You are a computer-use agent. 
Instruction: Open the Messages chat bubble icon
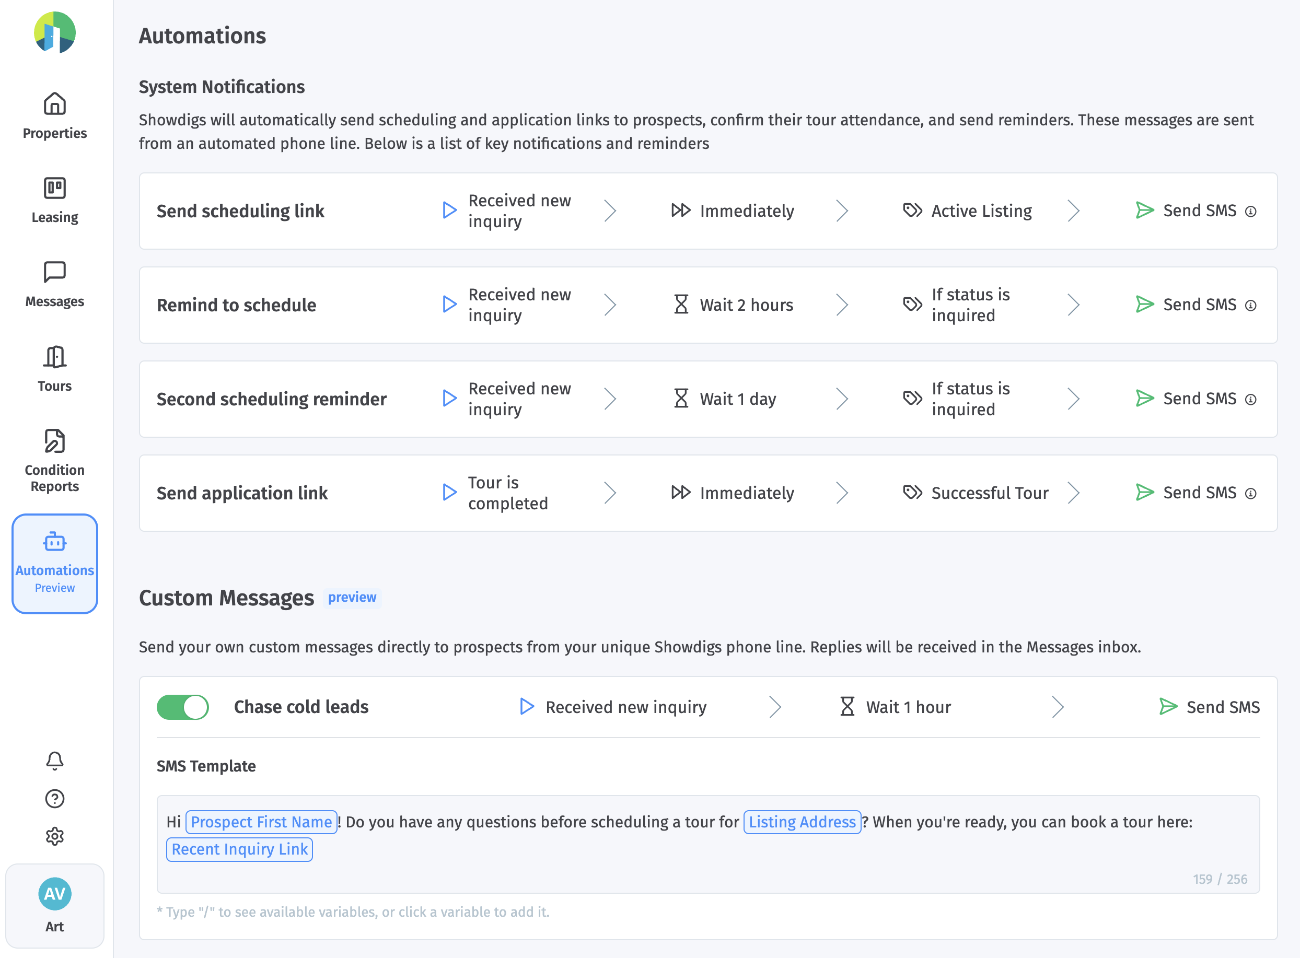(x=54, y=273)
